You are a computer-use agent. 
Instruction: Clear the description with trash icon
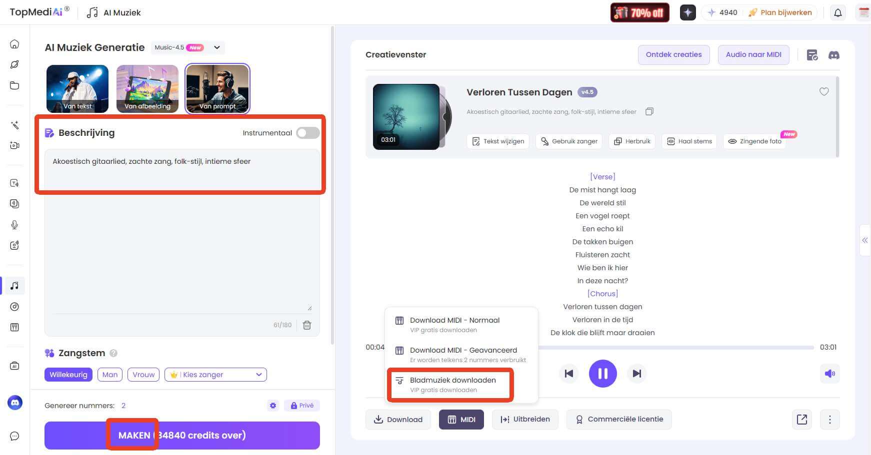tap(307, 325)
